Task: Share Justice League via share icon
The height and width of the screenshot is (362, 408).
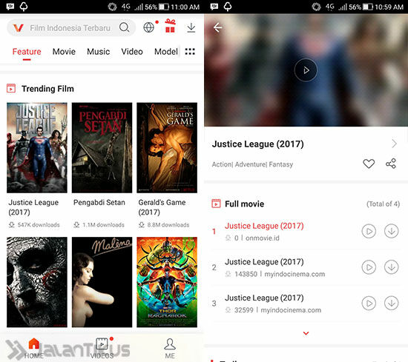Action: coord(391,164)
